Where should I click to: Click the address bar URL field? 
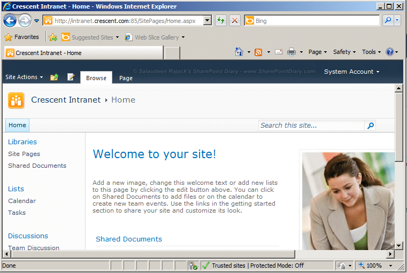[x=124, y=21]
